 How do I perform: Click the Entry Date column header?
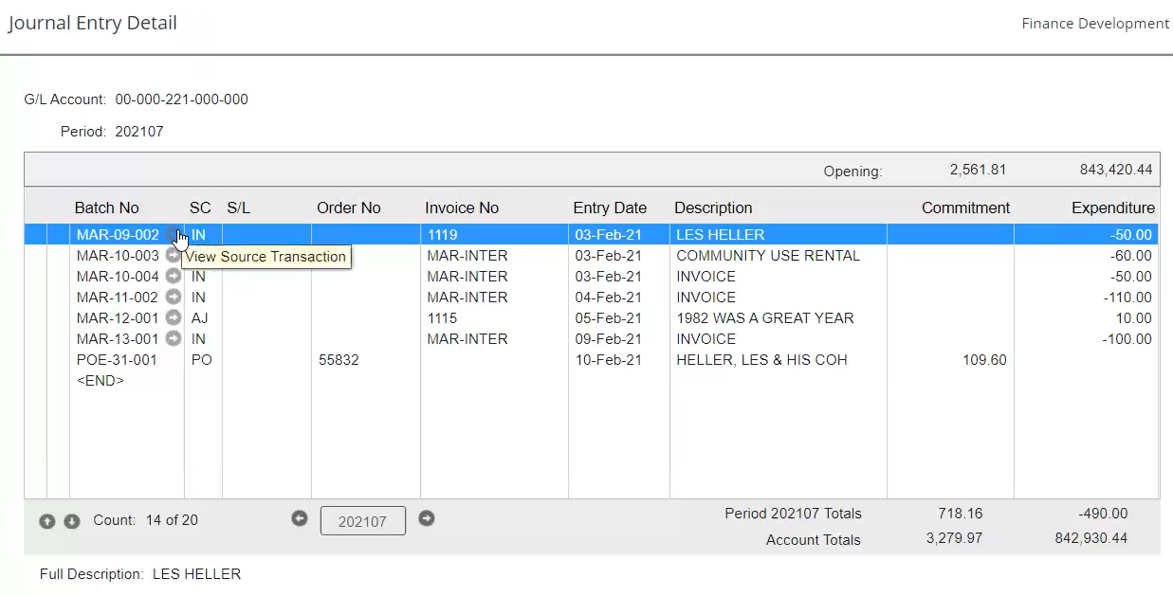[610, 208]
